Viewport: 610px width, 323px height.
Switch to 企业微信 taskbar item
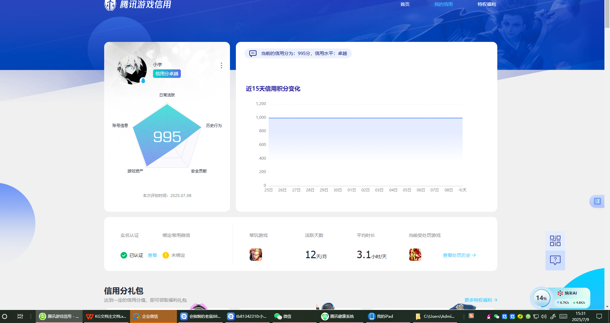pos(153,316)
